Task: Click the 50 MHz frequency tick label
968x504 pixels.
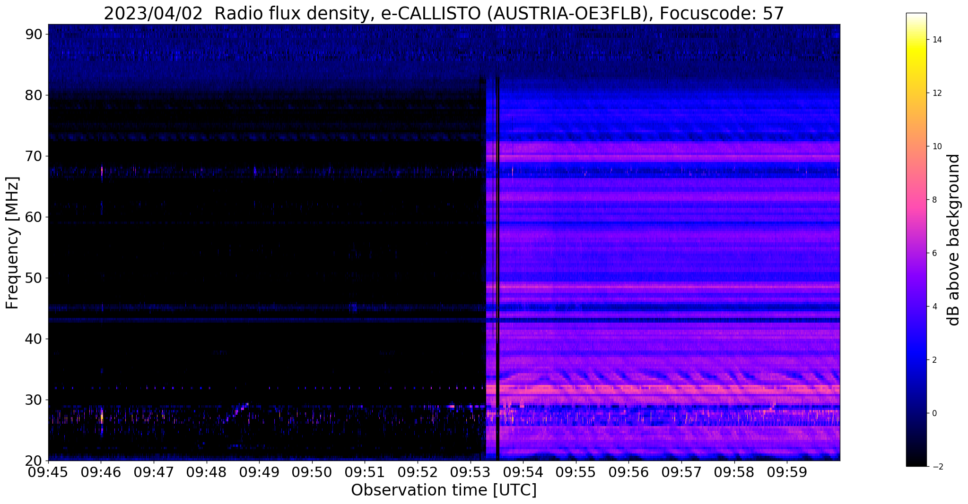Action: pos(34,278)
